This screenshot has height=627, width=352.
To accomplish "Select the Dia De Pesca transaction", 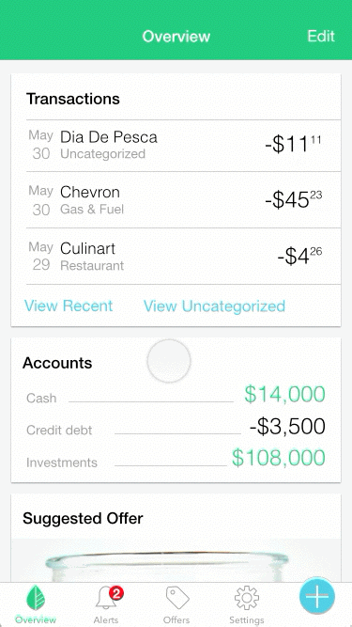I will pos(184,146).
